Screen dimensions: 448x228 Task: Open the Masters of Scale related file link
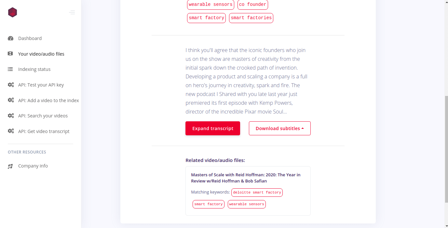click(246, 178)
